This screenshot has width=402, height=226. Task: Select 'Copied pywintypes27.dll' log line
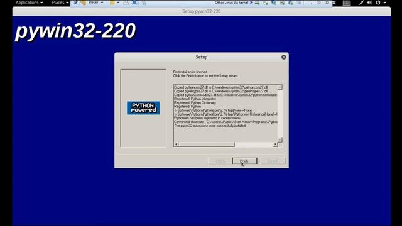pyautogui.click(x=220, y=91)
